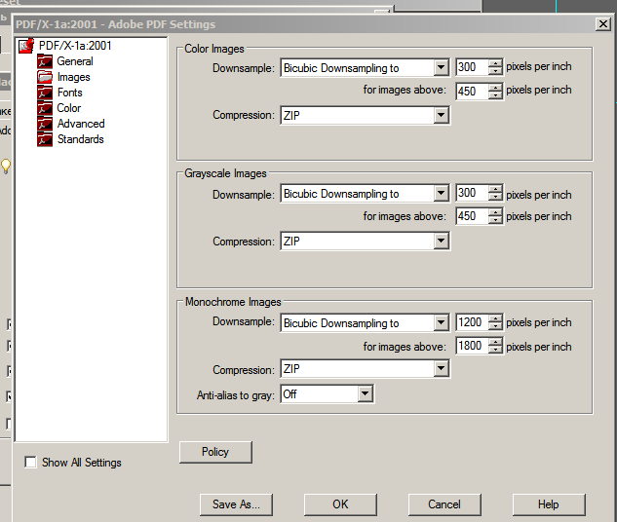Select the Images tree label
This screenshot has height=522, width=617.
(x=73, y=77)
